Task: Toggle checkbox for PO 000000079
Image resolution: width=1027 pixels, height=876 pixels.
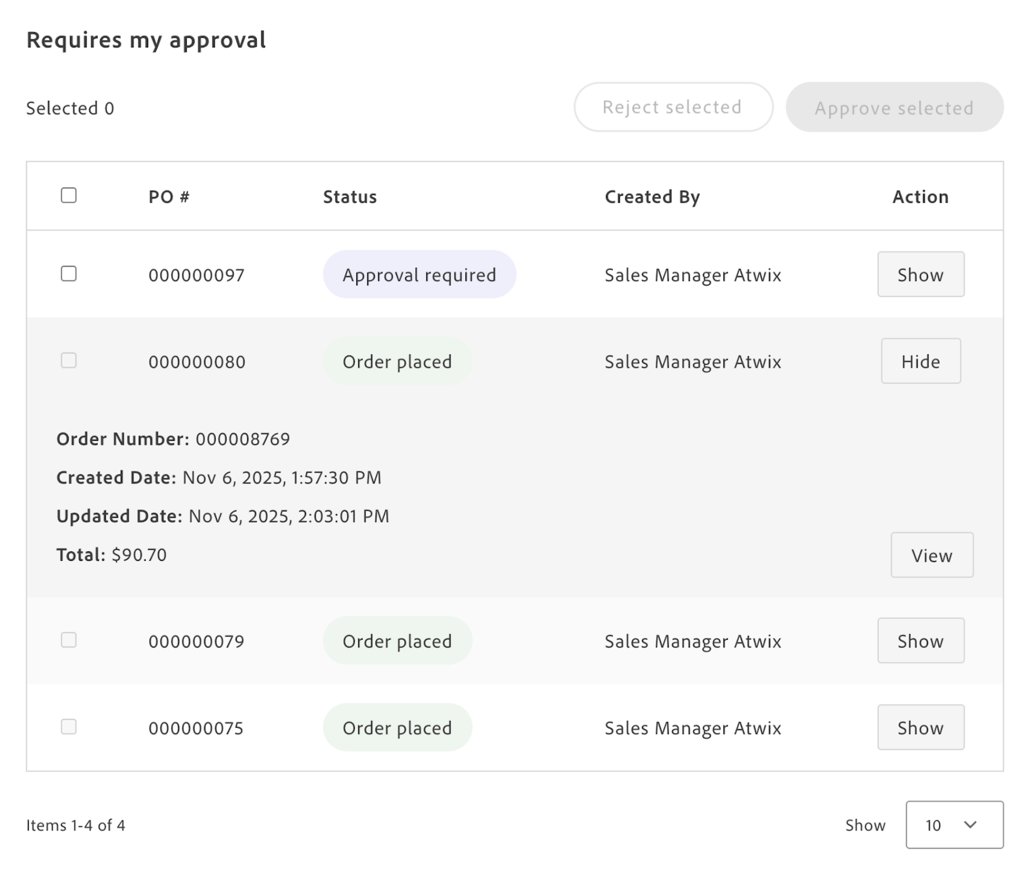Action: coord(68,640)
